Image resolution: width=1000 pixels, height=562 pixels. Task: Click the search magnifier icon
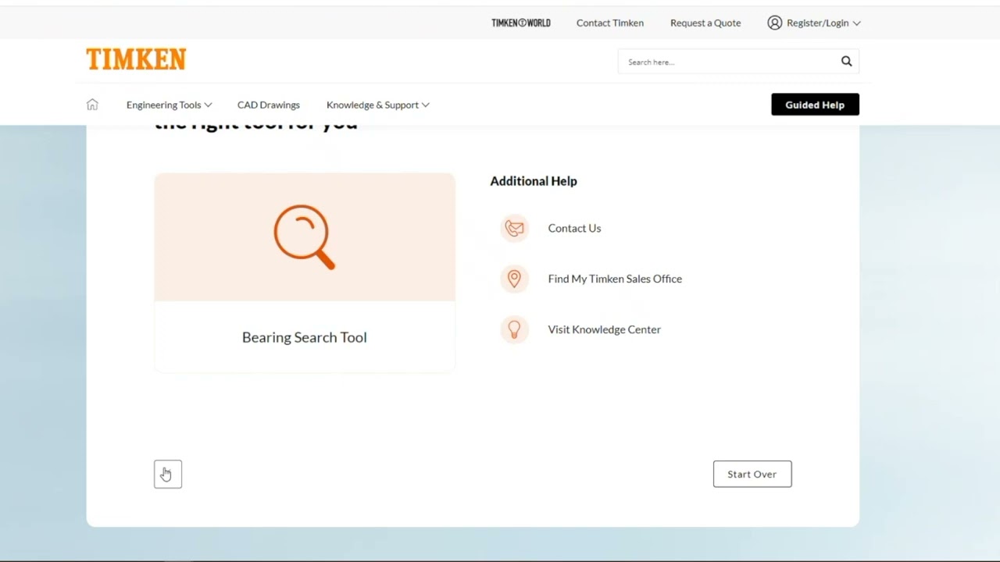click(846, 62)
